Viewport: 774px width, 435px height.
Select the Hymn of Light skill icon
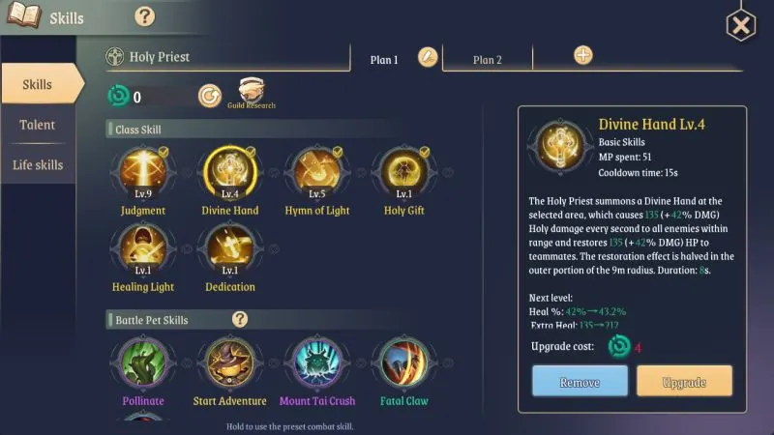[317, 172]
